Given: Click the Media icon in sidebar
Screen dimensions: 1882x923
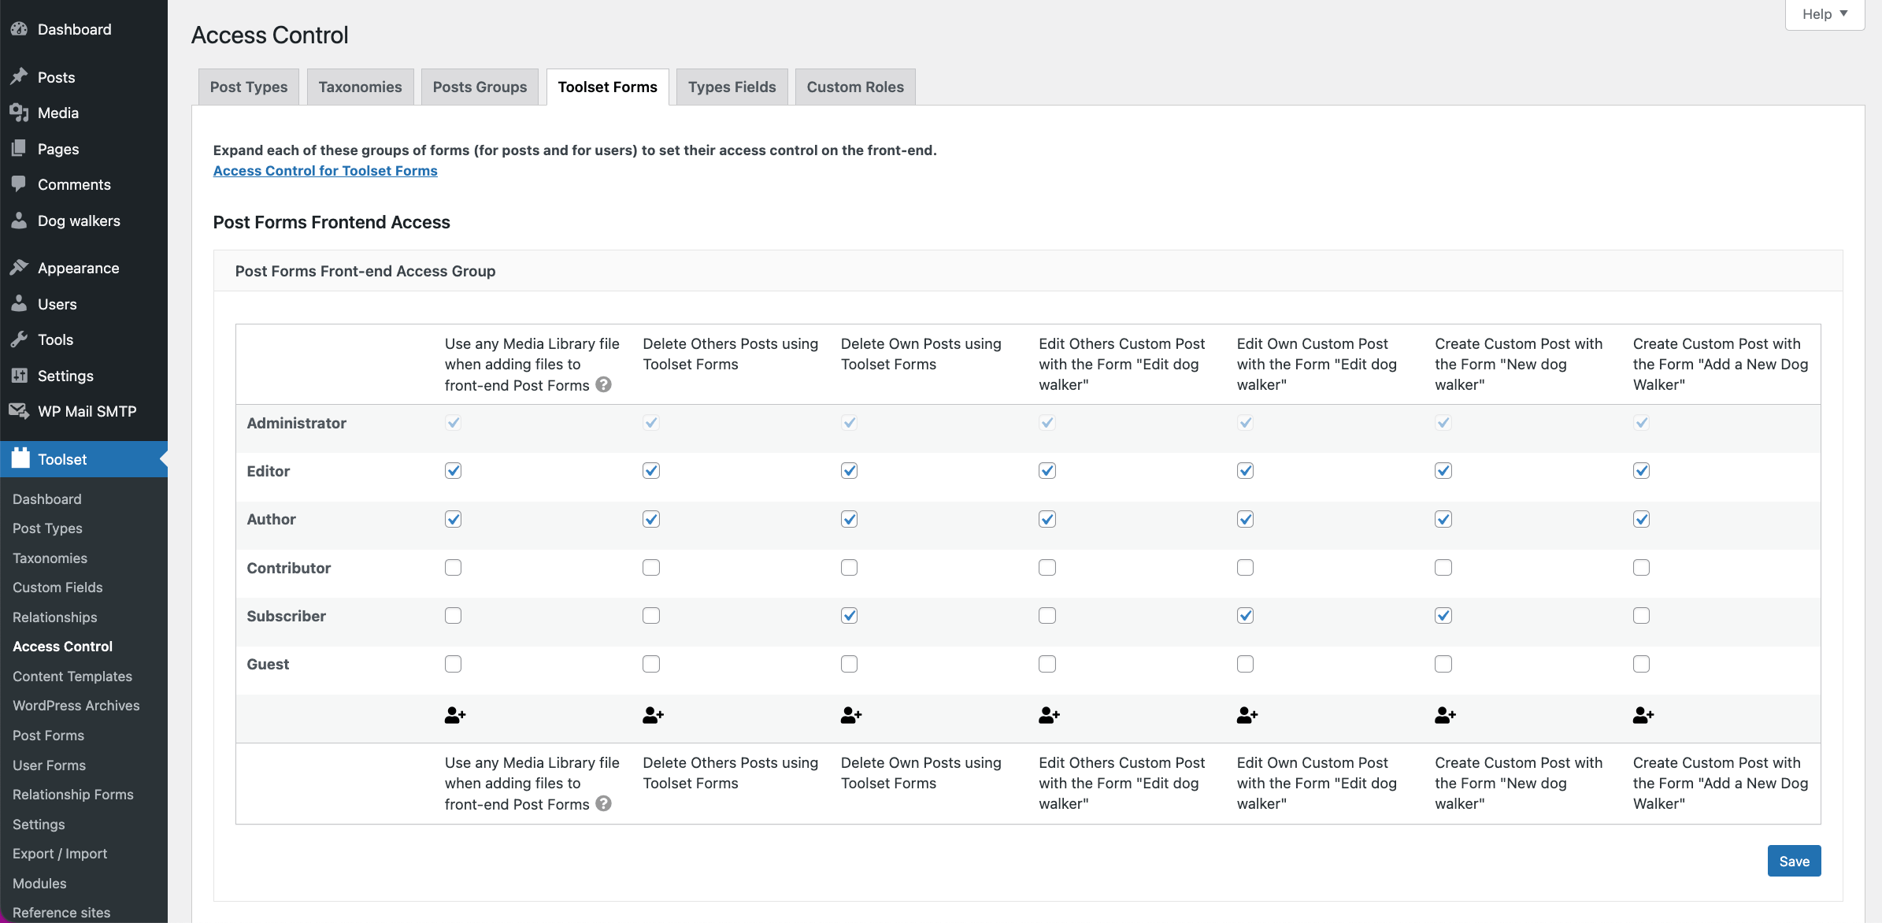Looking at the screenshot, I should pyautogui.click(x=20, y=113).
